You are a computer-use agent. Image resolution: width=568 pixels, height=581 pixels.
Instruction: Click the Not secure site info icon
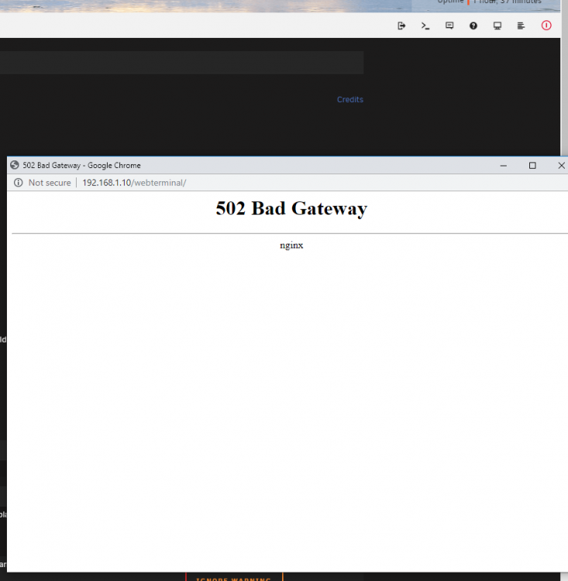(x=18, y=183)
